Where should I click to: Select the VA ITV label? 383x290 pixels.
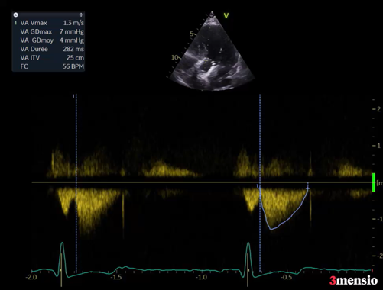[x=30, y=58]
